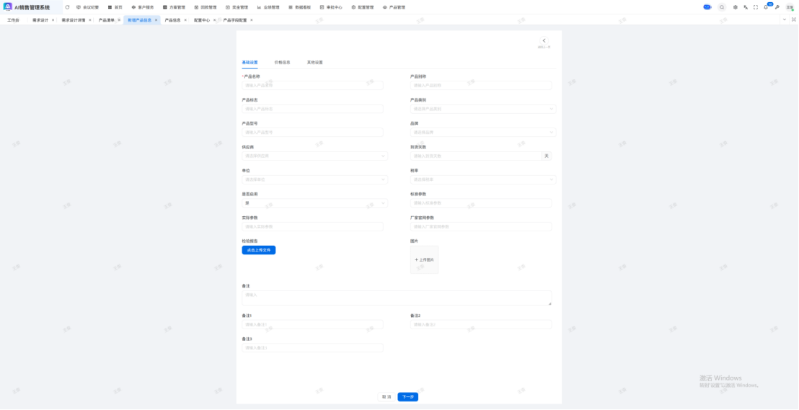The width and height of the screenshot is (799, 410).
Task: Click the 点击上传文件 upload button
Action: pyautogui.click(x=258, y=250)
